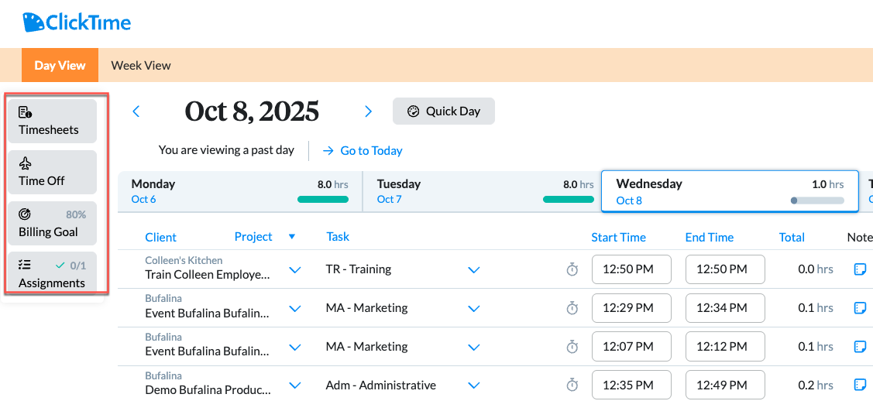The height and width of the screenshot is (401, 873).
Task: Click the 80% Billing Goal value
Action: 76,214
